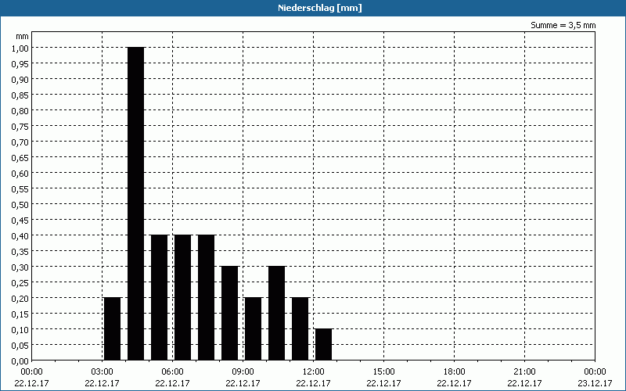
Task: Select the 0,10 mm bar after 12:00
Action: coord(323,344)
